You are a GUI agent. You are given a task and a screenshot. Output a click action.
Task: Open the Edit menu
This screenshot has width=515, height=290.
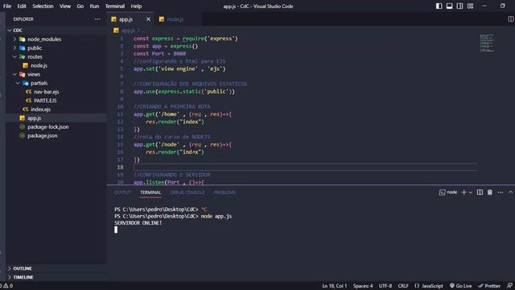tap(22, 6)
